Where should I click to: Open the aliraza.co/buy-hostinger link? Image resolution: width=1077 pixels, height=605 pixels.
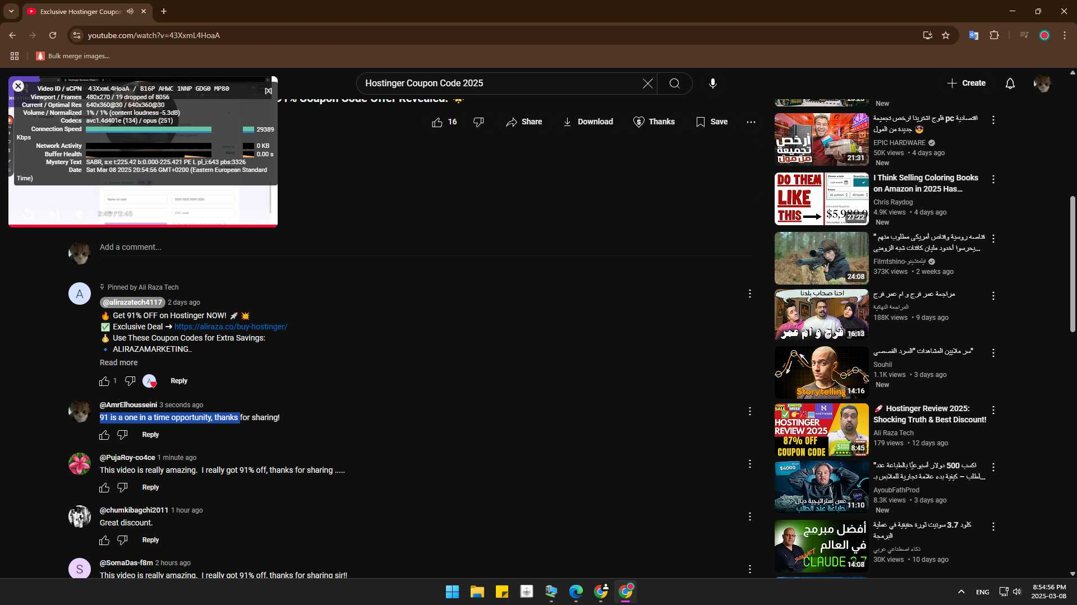point(231,327)
